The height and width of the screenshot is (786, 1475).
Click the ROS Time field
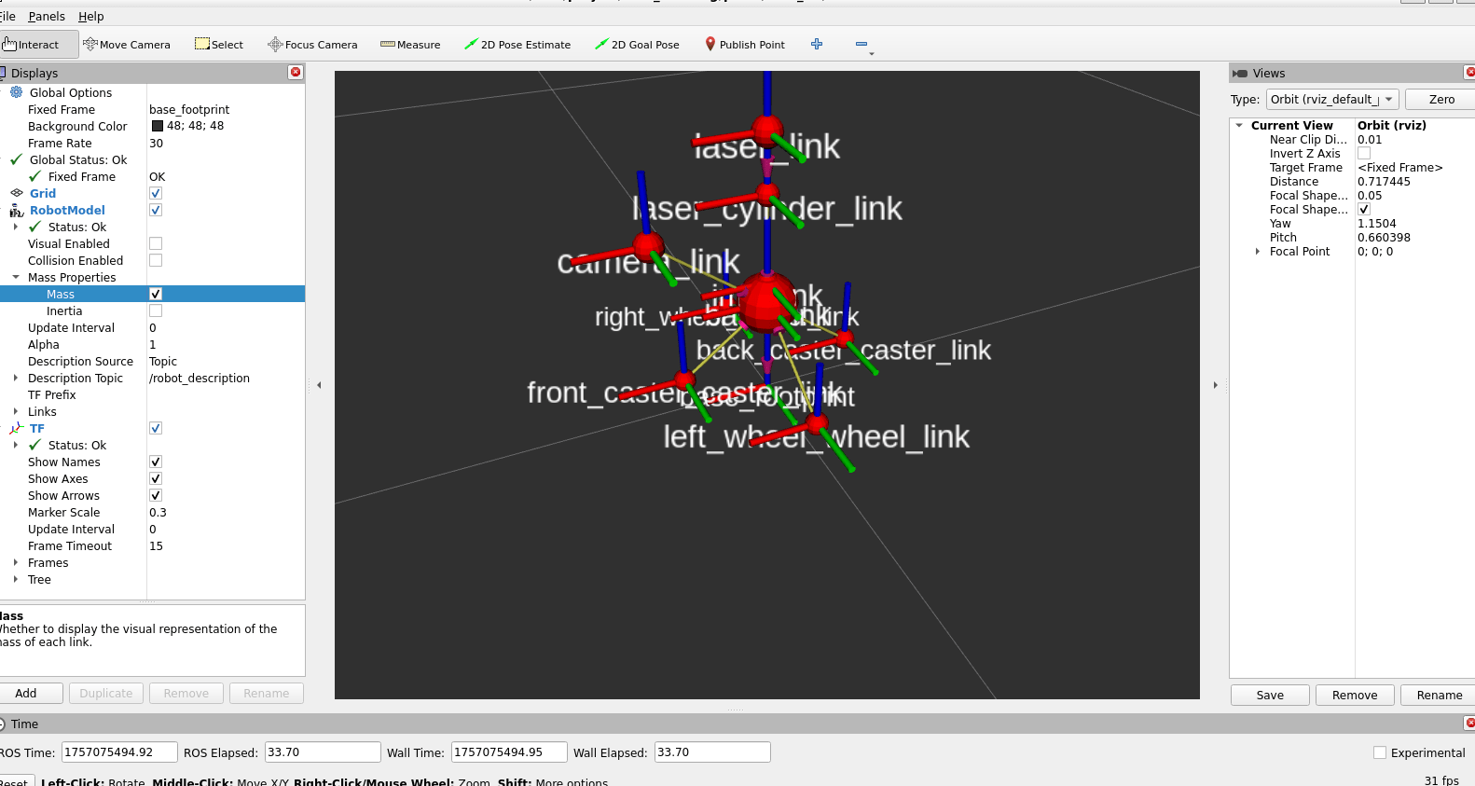click(119, 752)
